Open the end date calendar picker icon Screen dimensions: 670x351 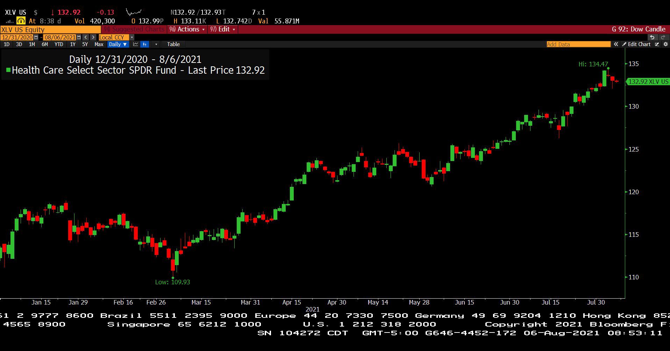79,37
